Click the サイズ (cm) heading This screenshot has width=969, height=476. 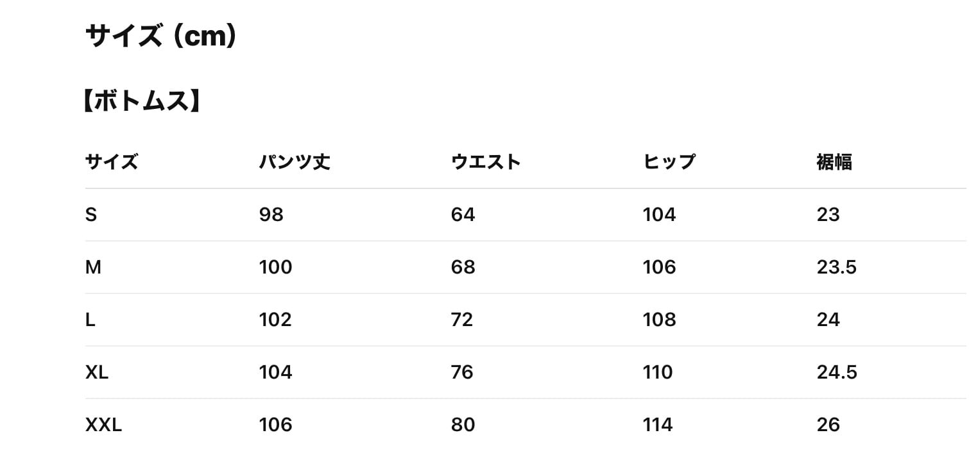click(x=161, y=37)
